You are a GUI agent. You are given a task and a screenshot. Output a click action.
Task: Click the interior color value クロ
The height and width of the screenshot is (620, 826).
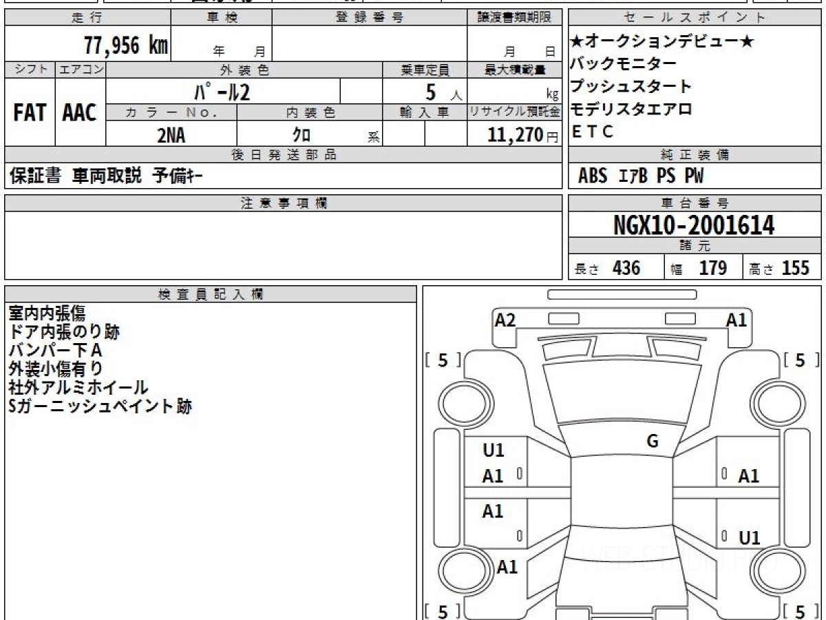[302, 135]
